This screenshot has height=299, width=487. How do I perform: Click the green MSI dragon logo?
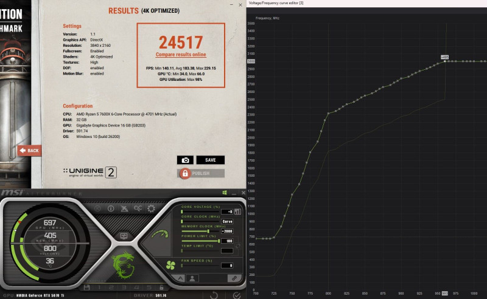click(124, 264)
